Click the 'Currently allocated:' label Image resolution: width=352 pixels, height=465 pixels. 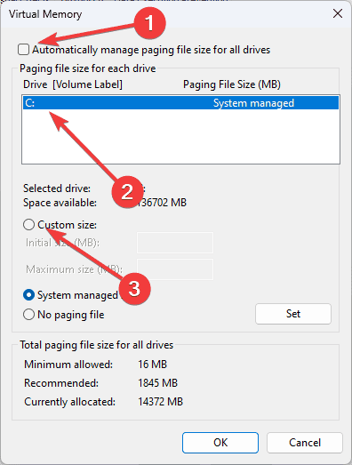[69, 402]
